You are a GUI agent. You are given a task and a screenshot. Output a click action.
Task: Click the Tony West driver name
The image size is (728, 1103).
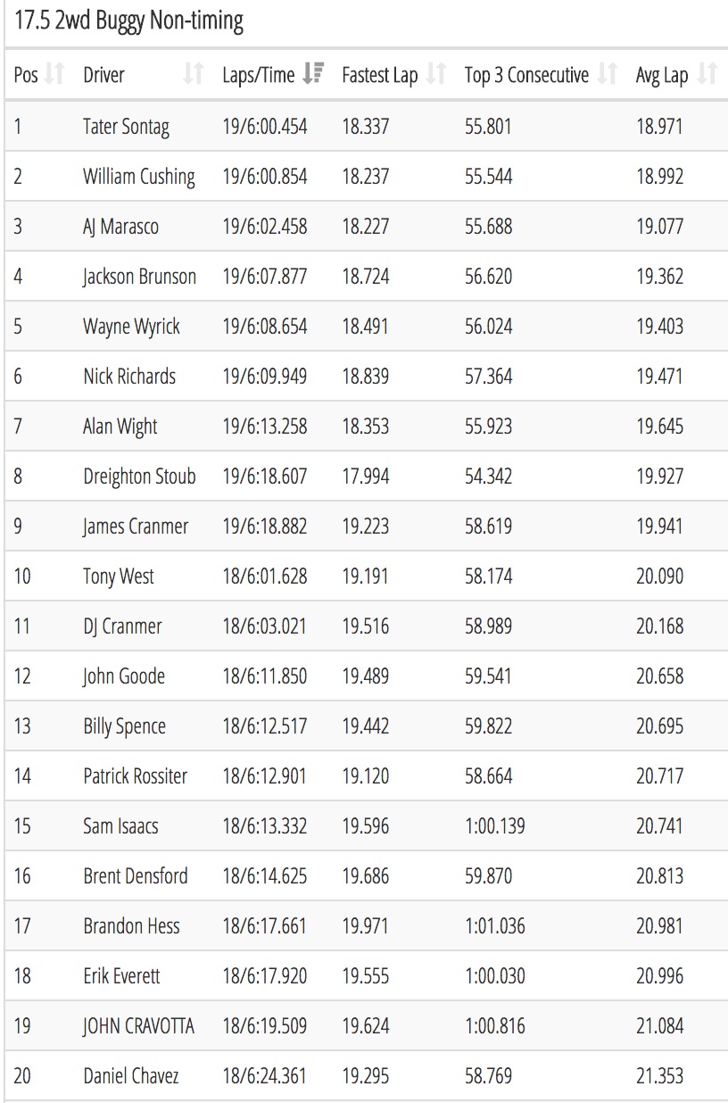pos(119,576)
